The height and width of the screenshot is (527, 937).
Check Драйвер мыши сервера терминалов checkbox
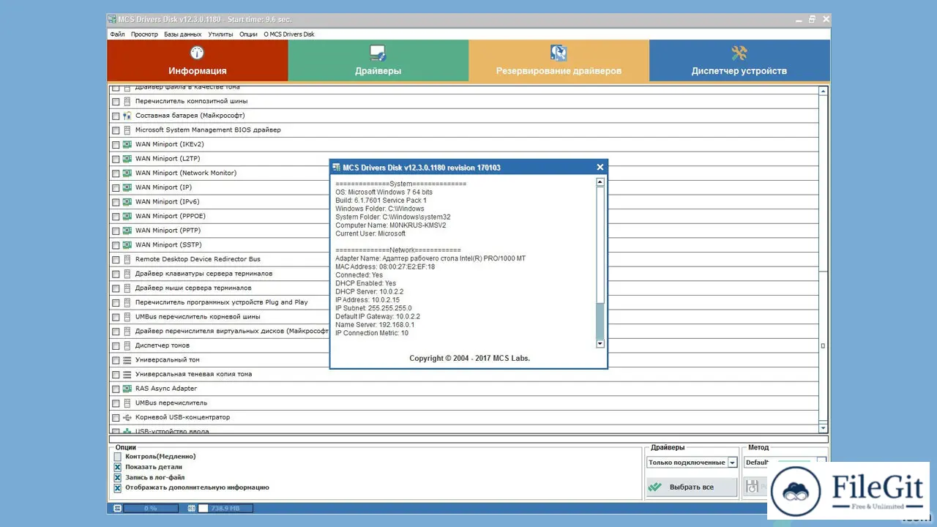(x=116, y=288)
